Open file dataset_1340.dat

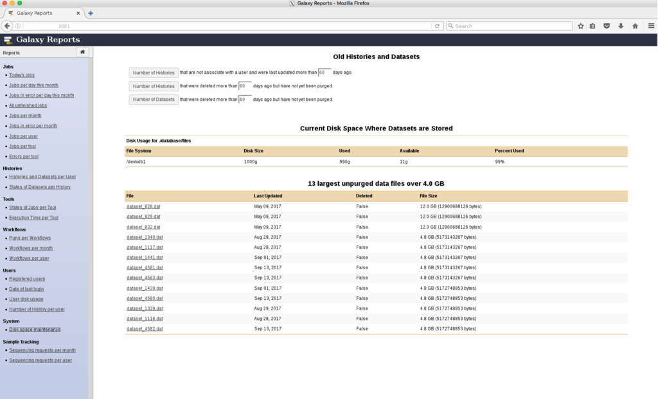(x=145, y=237)
